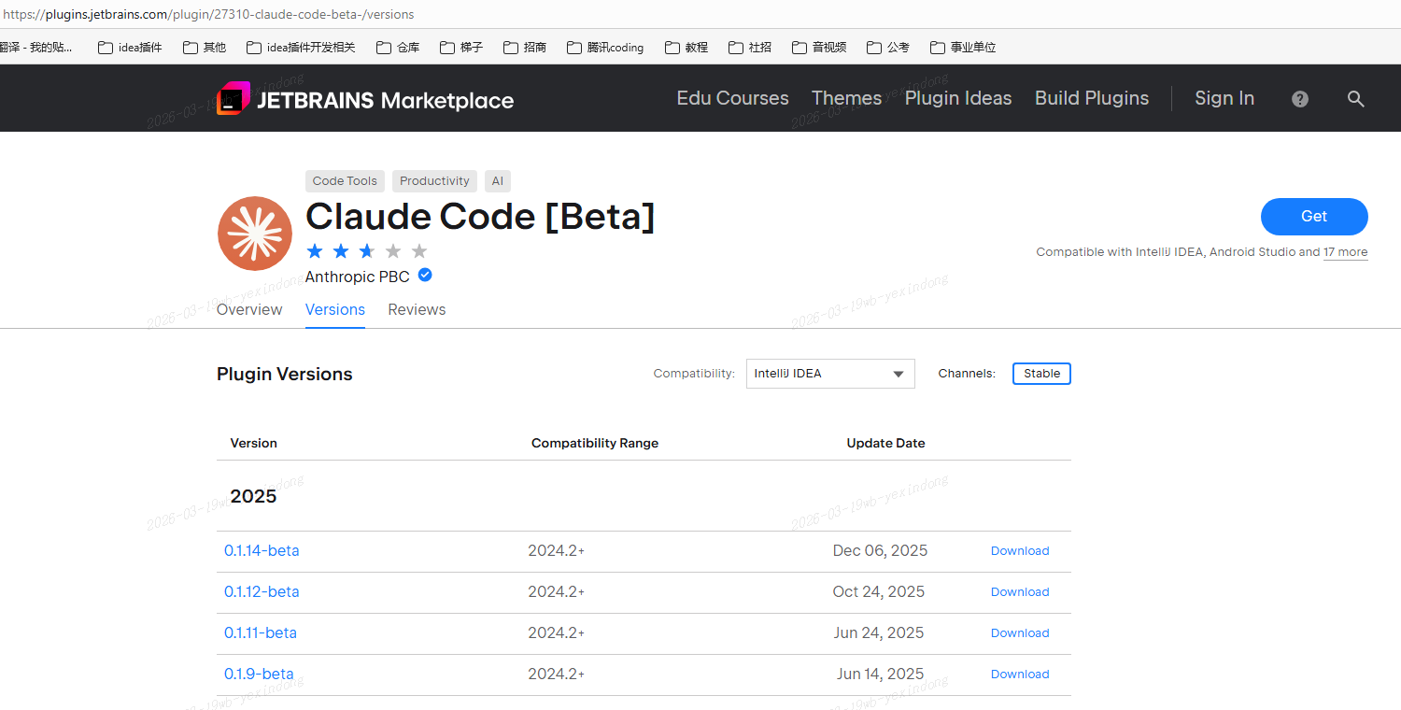Click the Compatibility Range column header
Viewport: 1401px width, 710px height.
595,443
